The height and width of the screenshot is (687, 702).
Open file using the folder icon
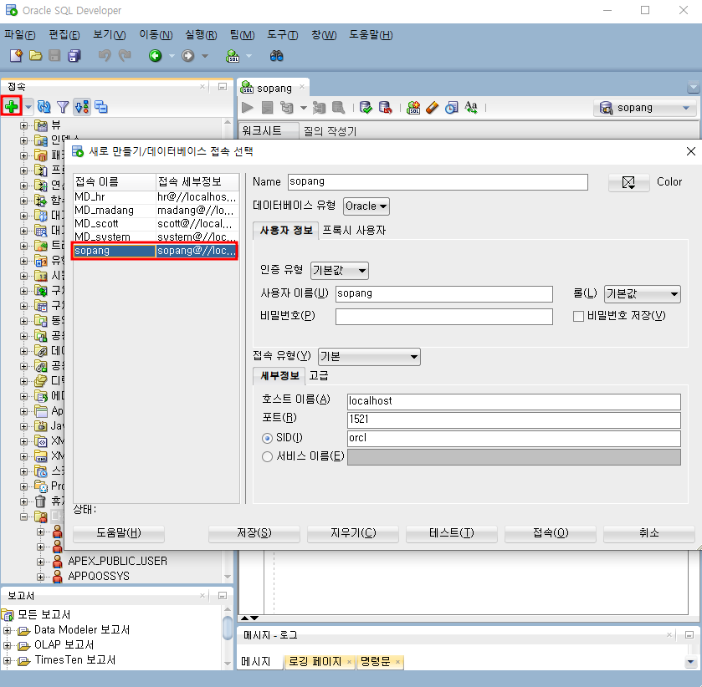click(x=35, y=56)
